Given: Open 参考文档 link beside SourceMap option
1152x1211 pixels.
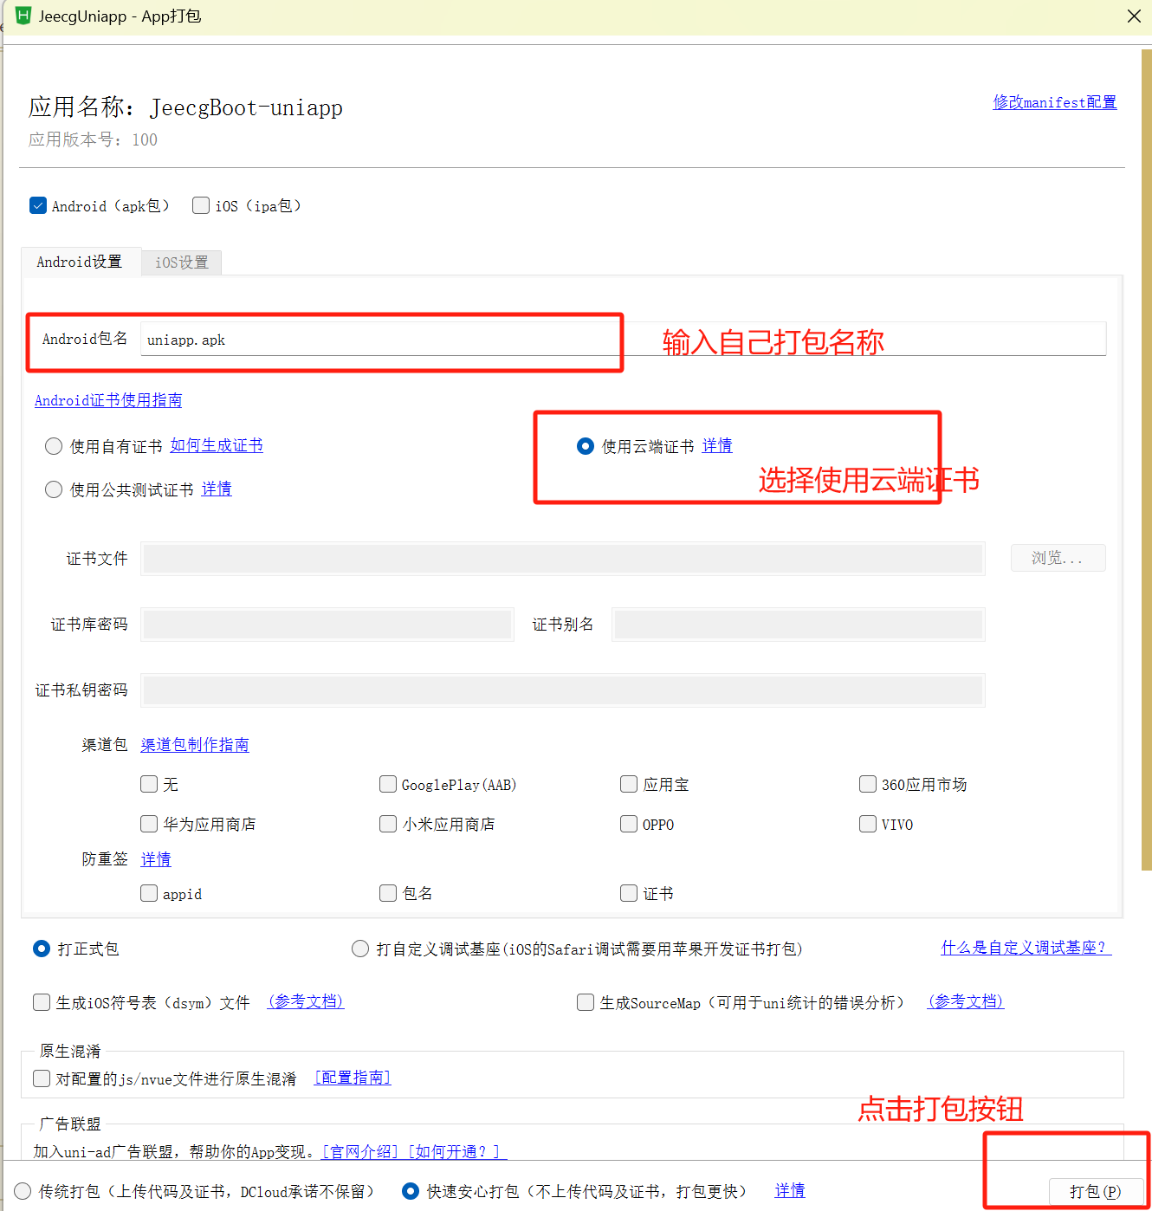Looking at the screenshot, I should click(x=966, y=1001).
